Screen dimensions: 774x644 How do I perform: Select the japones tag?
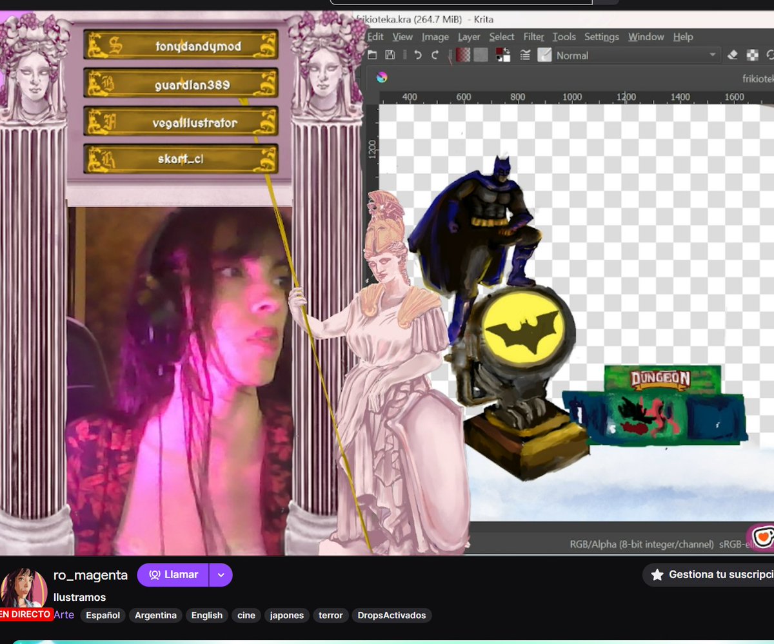[x=287, y=615]
